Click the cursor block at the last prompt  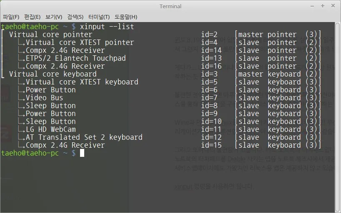pyautogui.click(x=82, y=153)
